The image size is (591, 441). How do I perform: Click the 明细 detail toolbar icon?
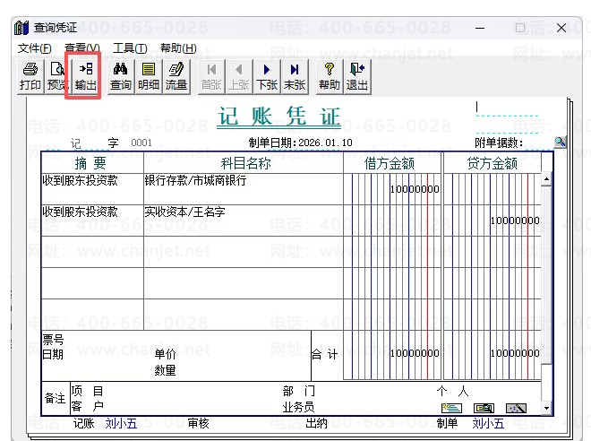tap(149, 76)
